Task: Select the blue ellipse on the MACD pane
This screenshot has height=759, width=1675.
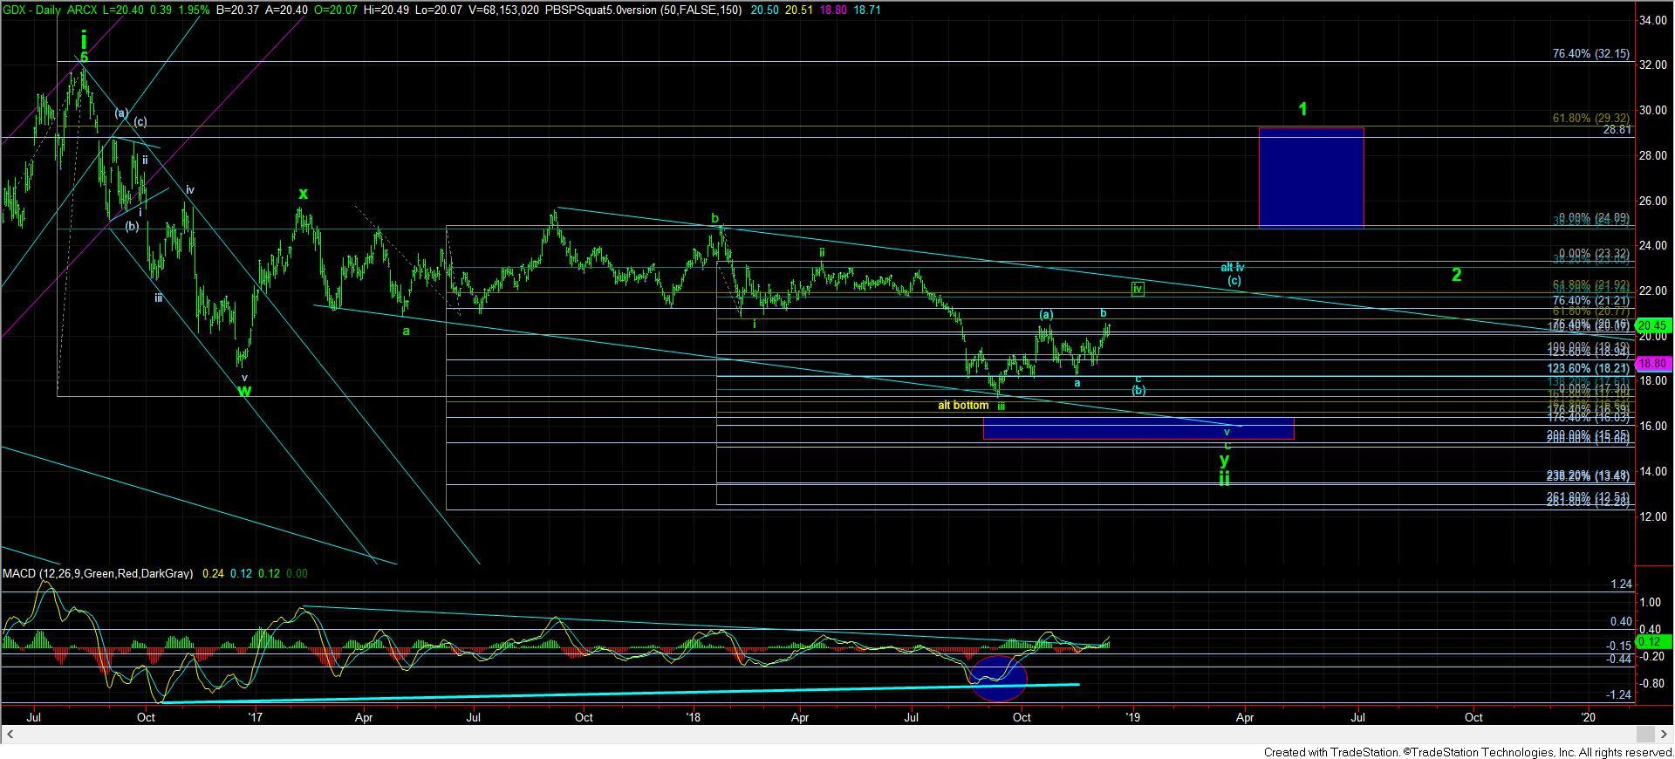Action: tap(1000, 678)
